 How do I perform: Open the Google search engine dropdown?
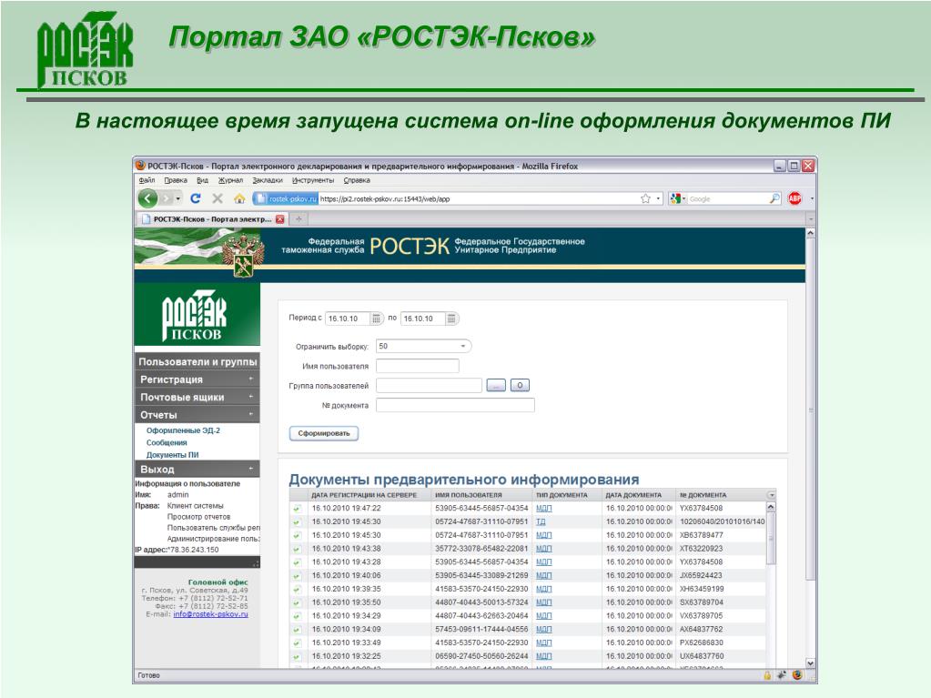pyautogui.click(x=677, y=198)
